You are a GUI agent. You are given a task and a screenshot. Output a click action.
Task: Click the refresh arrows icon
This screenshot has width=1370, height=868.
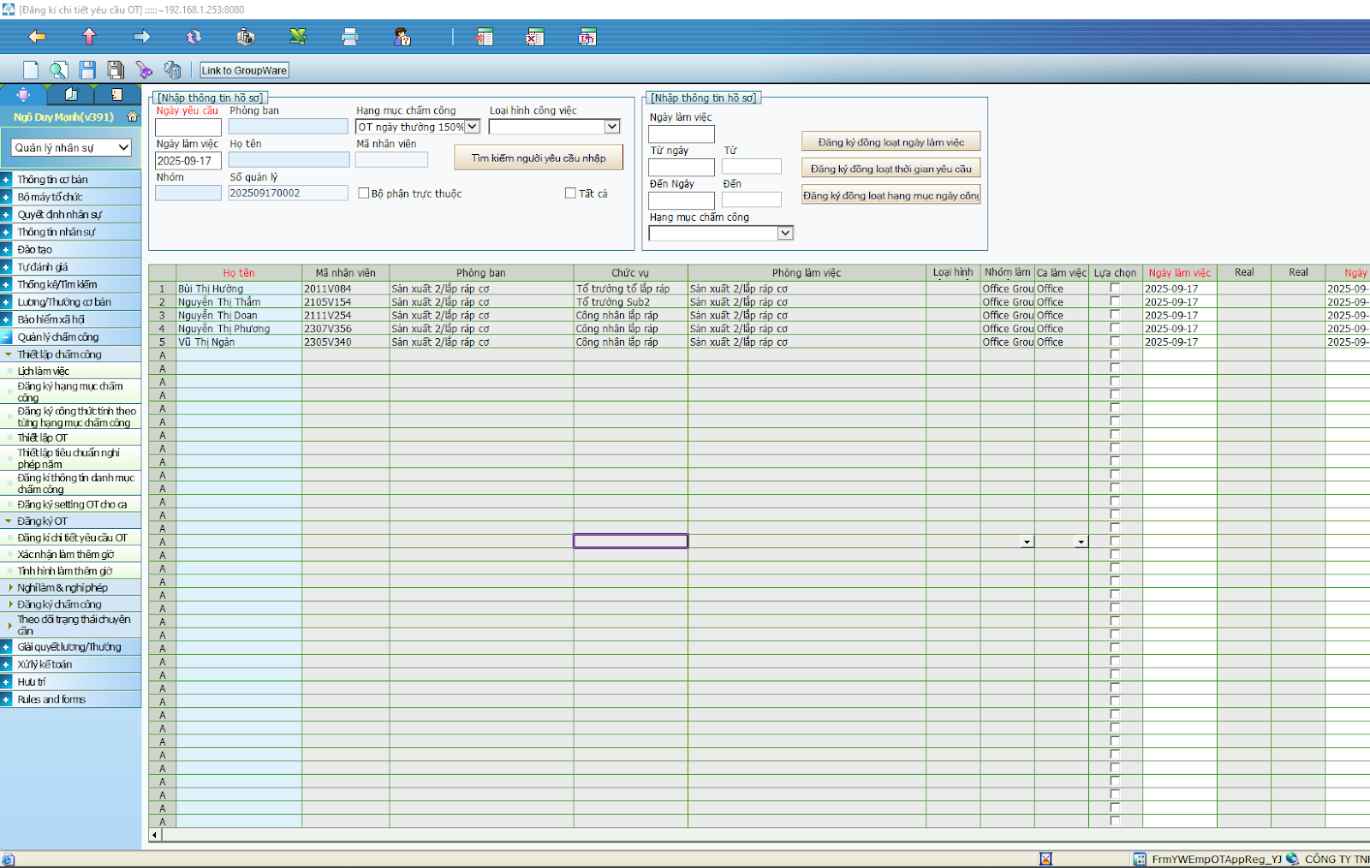point(194,37)
